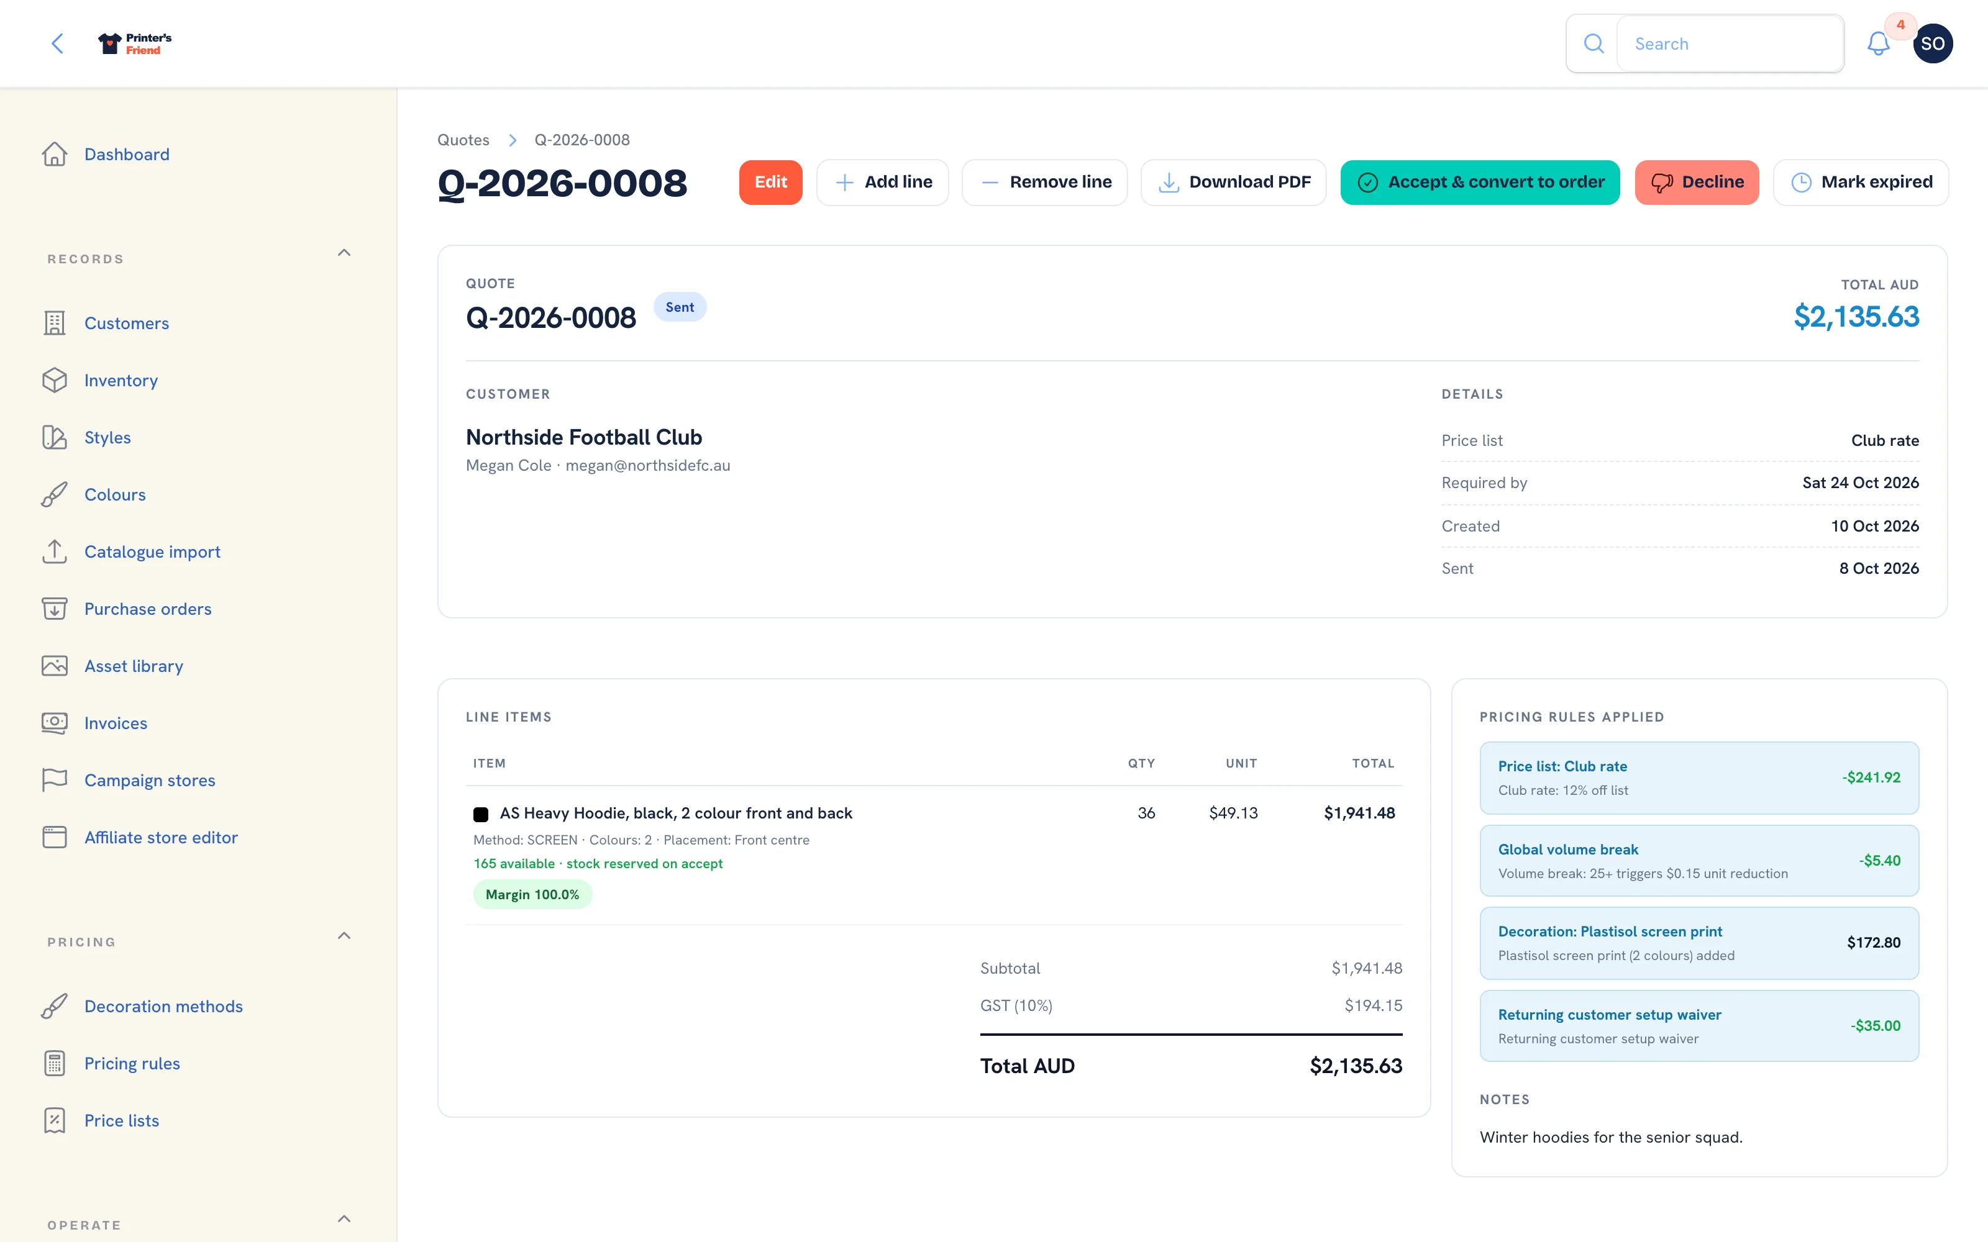Click the Colours brush icon

[54, 494]
